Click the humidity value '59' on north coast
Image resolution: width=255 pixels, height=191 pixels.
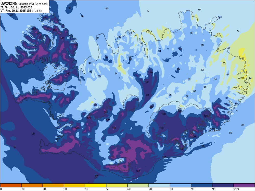pyautogui.click(x=148, y=31)
